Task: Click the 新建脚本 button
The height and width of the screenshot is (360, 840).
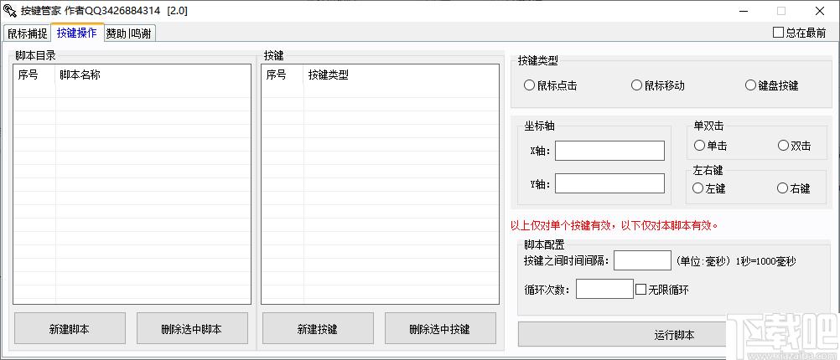Action: click(70, 328)
